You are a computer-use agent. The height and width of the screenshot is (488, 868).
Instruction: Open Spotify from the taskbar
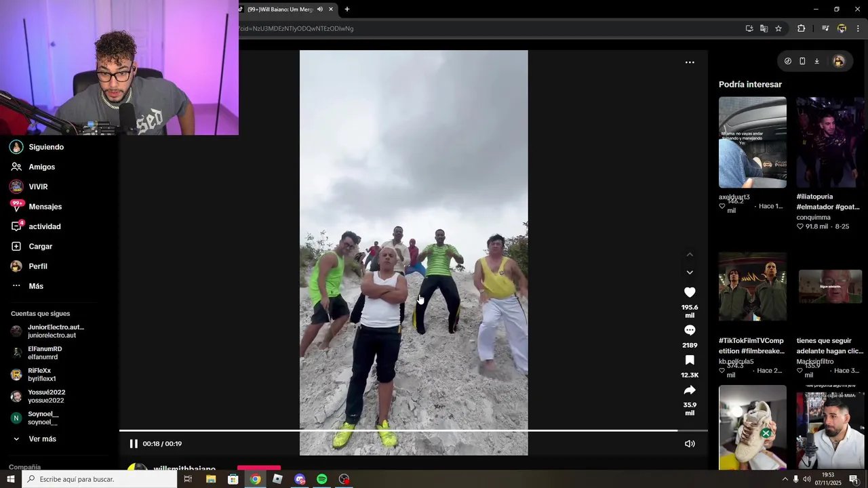click(322, 479)
